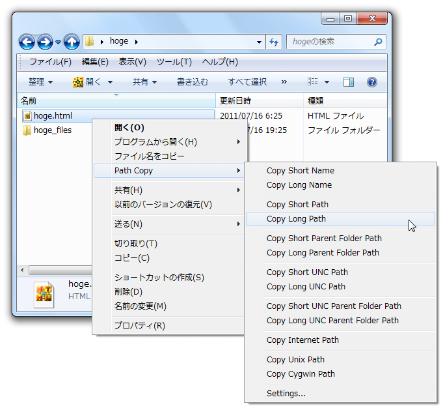Choose Copy Short UNC Path
The width and height of the screenshot is (443, 408).
[x=340, y=272]
